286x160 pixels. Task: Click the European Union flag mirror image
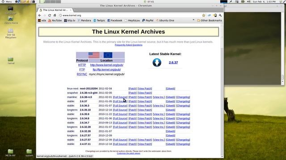tap(108, 55)
